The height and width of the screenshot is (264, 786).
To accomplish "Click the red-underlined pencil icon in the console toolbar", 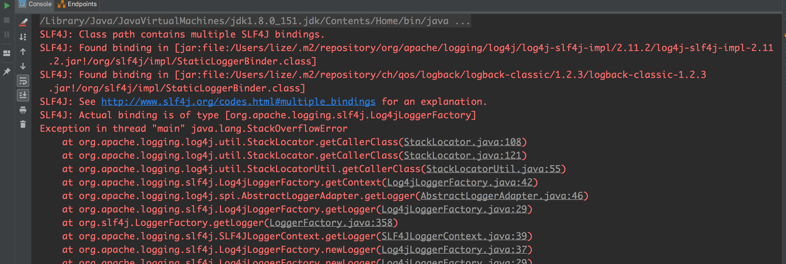I will point(23,22).
